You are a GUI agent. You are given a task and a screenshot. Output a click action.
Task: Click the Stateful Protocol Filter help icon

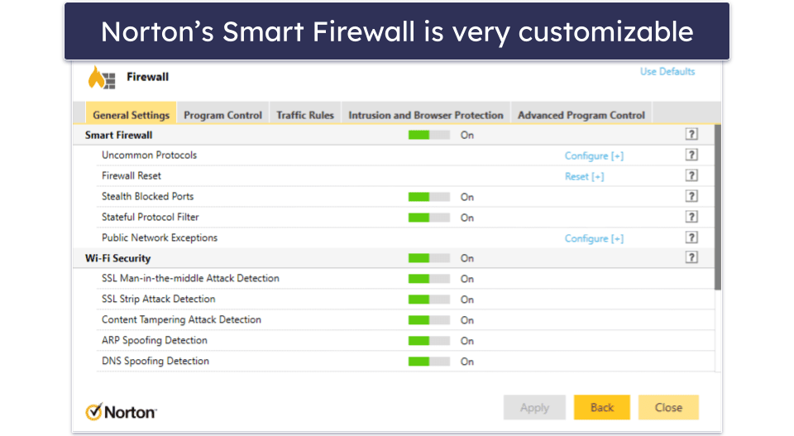[691, 218]
